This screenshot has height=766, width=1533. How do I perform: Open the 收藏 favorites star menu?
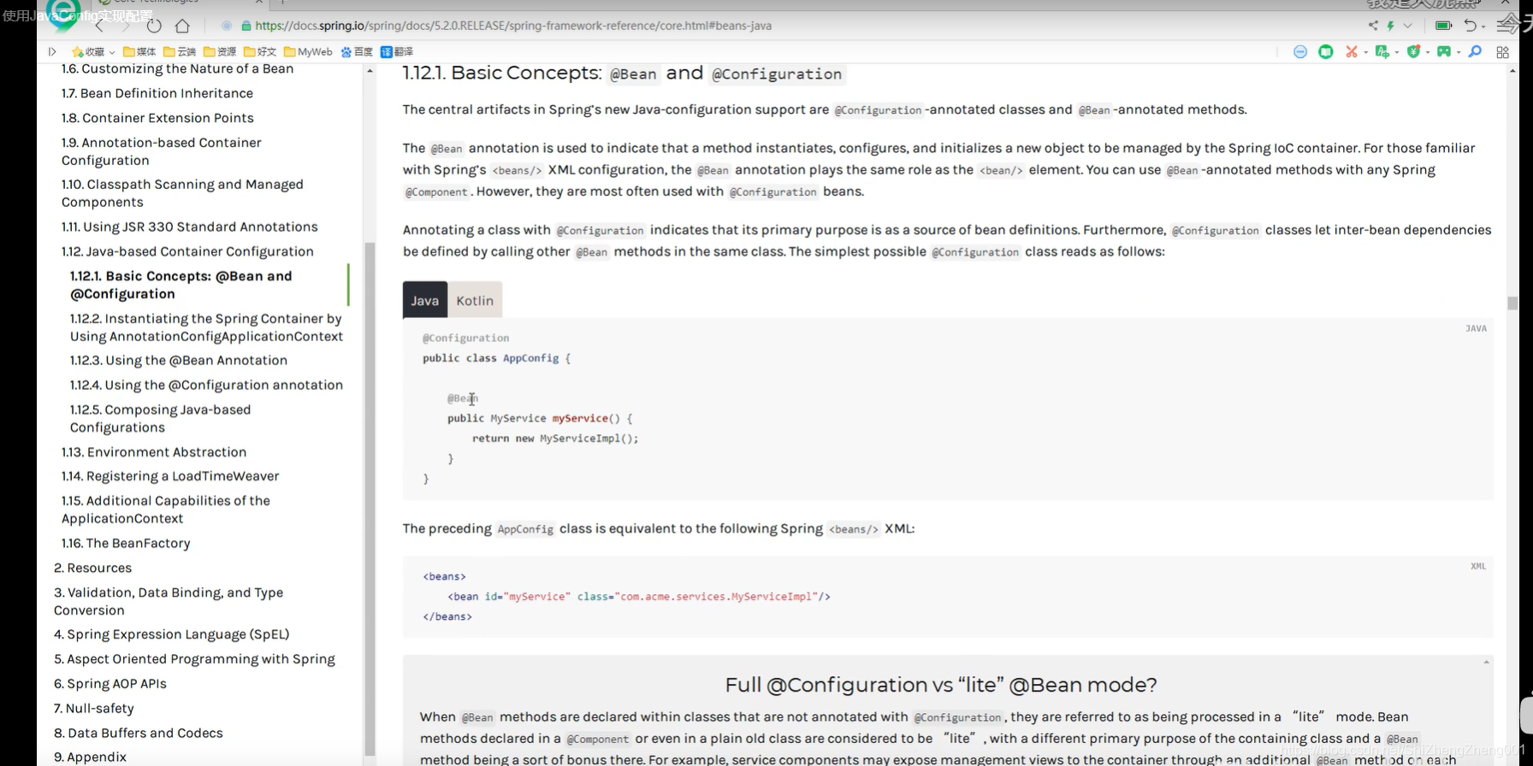[93, 52]
